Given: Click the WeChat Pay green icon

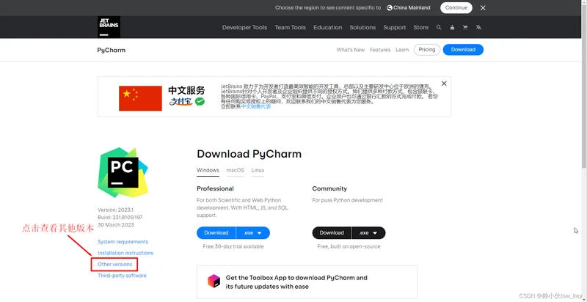Looking at the screenshot, I should click(200, 101).
